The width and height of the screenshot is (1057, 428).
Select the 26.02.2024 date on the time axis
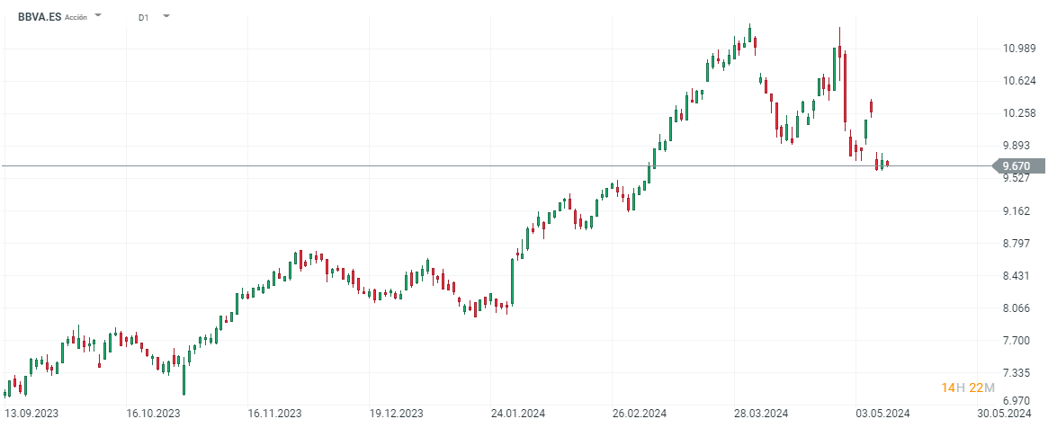[x=638, y=414]
